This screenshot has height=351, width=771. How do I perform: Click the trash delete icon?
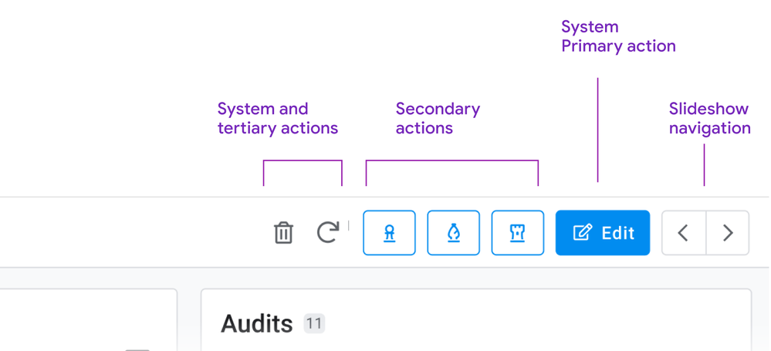coord(283,232)
